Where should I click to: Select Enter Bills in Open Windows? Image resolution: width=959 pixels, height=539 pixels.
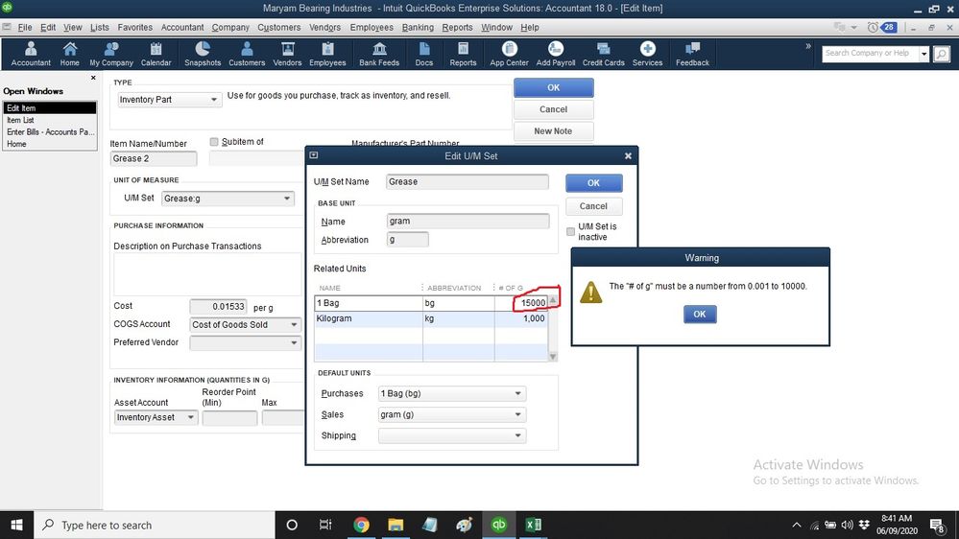(x=50, y=132)
